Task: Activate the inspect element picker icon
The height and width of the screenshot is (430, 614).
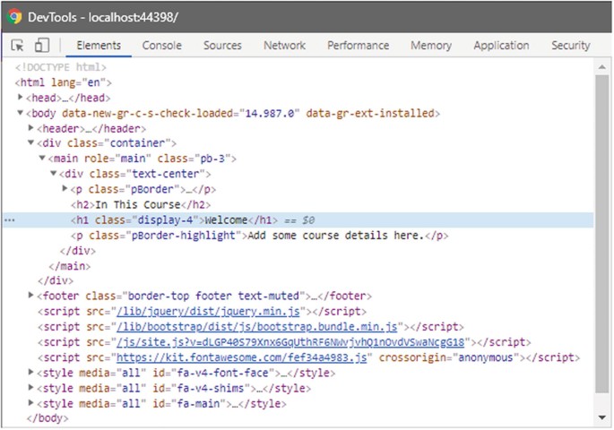Action: click(x=18, y=46)
